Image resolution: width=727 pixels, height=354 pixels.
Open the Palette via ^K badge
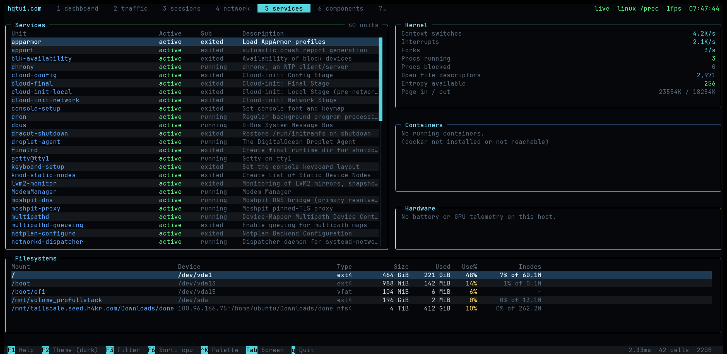[204, 350]
